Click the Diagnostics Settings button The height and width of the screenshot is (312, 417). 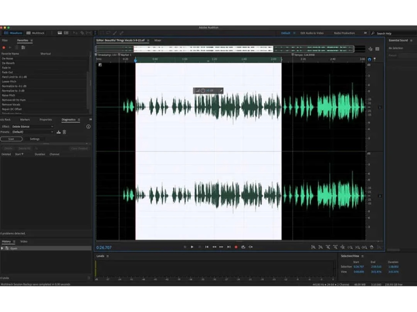click(35, 139)
